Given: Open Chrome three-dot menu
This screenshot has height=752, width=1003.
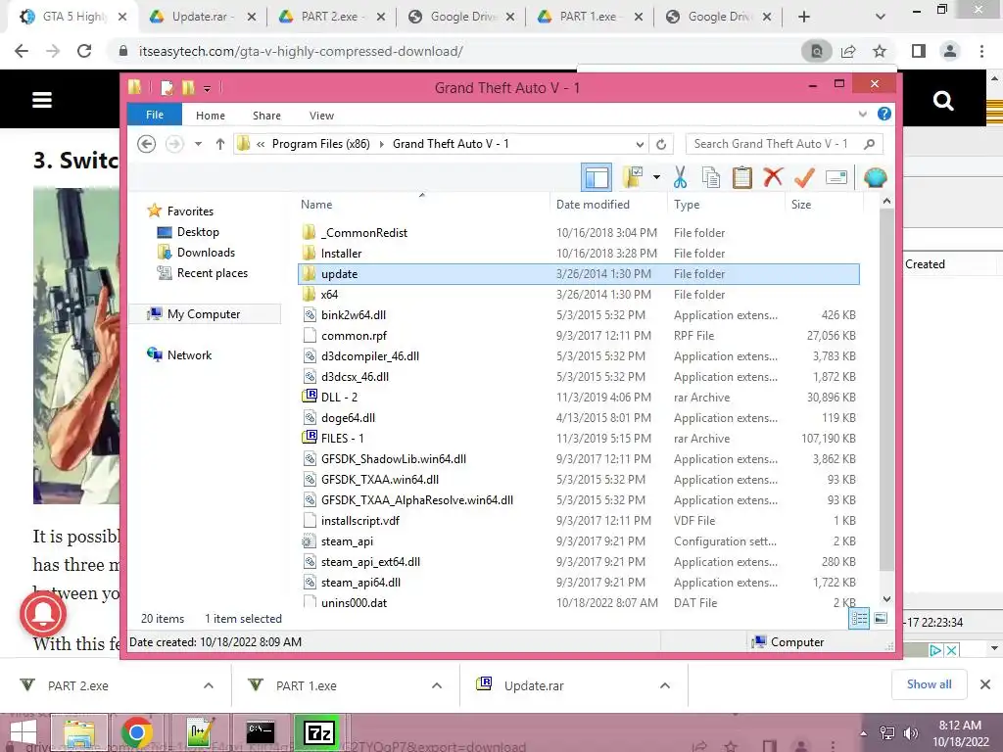Looking at the screenshot, I should (x=981, y=51).
